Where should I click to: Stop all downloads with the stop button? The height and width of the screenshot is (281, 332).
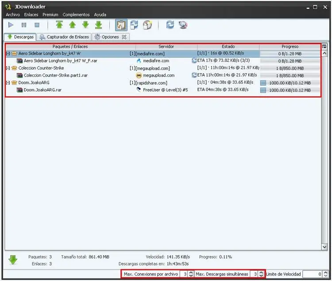[37, 25]
